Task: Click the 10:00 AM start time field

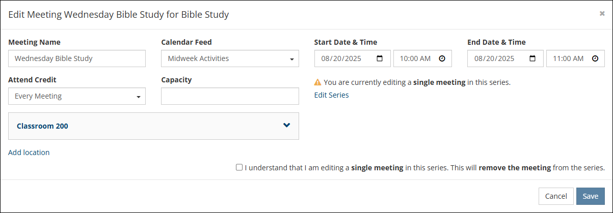Action: click(414, 58)
